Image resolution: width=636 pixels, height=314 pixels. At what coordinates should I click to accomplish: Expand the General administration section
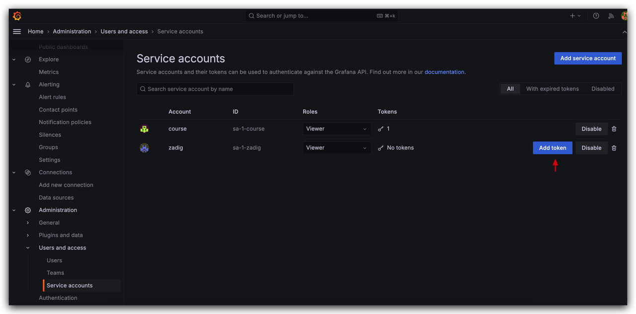[x=28, y=223]
